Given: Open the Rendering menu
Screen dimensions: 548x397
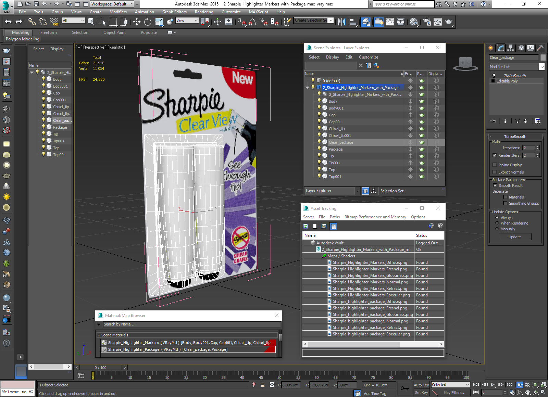Looking at the screenshot, I should pos(204,12).
